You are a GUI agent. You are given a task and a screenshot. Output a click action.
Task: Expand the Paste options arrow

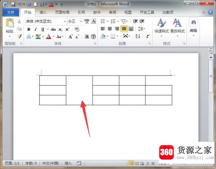pyautogui.click(x=10, y=36)
